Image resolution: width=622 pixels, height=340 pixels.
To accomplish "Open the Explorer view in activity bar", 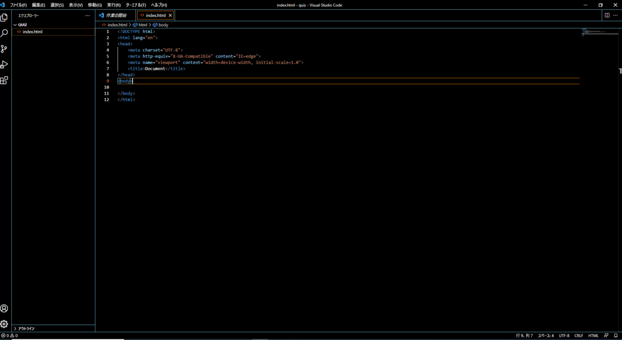I will (x=4, y=17).
